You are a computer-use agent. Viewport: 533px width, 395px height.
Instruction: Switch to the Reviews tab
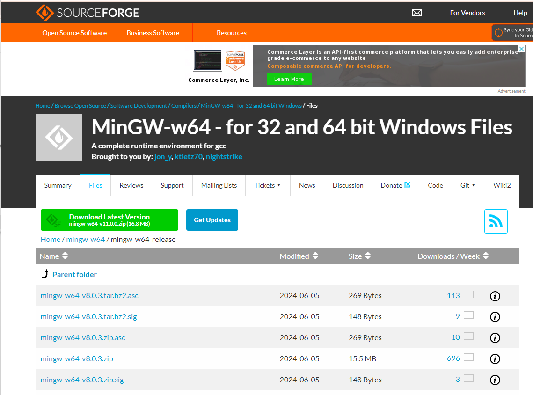pyautogui.click(x=131, y=186)
